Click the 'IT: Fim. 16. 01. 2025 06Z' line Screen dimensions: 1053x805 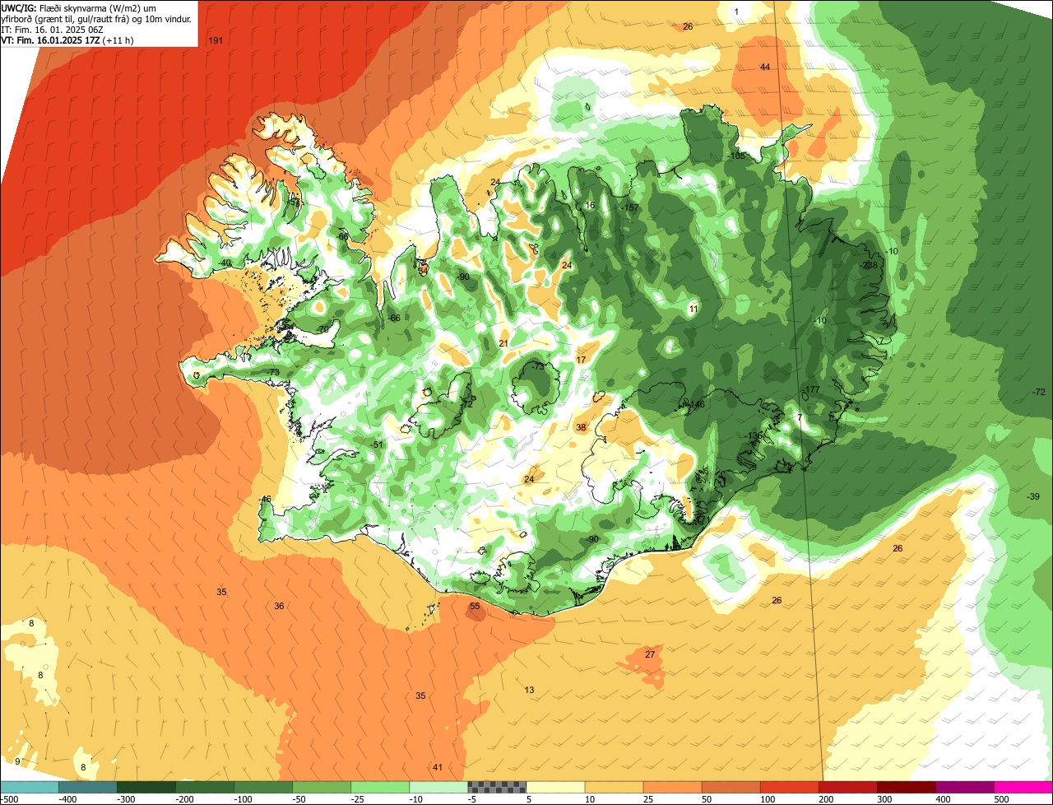coord(52,30)
